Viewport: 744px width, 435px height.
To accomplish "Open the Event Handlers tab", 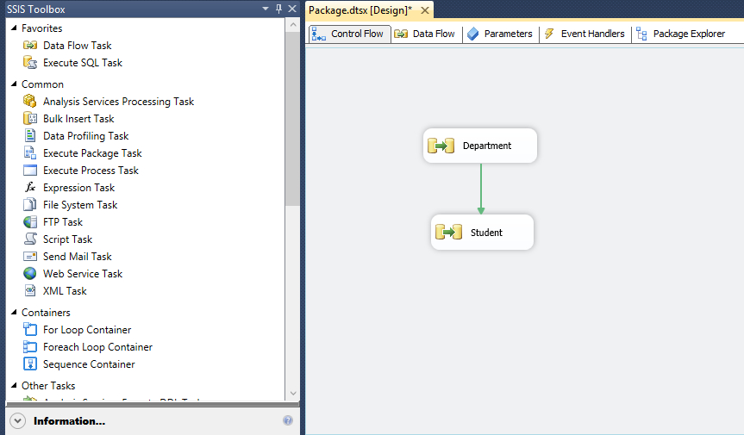I will pos(585,34).
